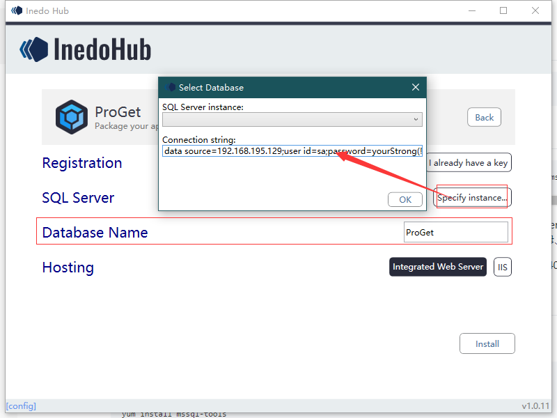557x418 pixels.
Task: Click the 'Specify instance...' button
Action: (x=473, y=197)
